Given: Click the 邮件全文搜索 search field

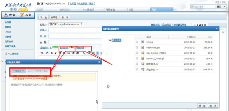Looking at the screenshot, I should 203,7.
